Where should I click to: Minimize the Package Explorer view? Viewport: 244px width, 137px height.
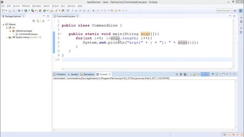point(44,16)
